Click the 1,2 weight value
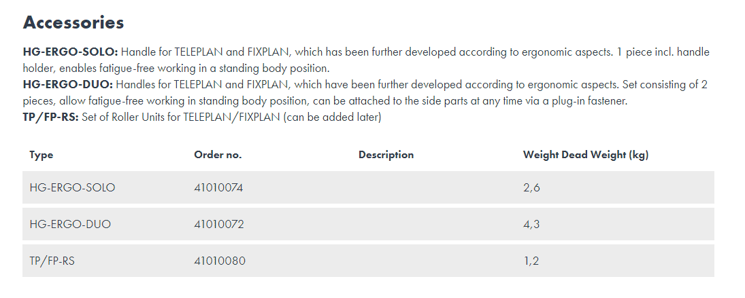This screenshot has width=745, height=298. click(x=531, y=261)
